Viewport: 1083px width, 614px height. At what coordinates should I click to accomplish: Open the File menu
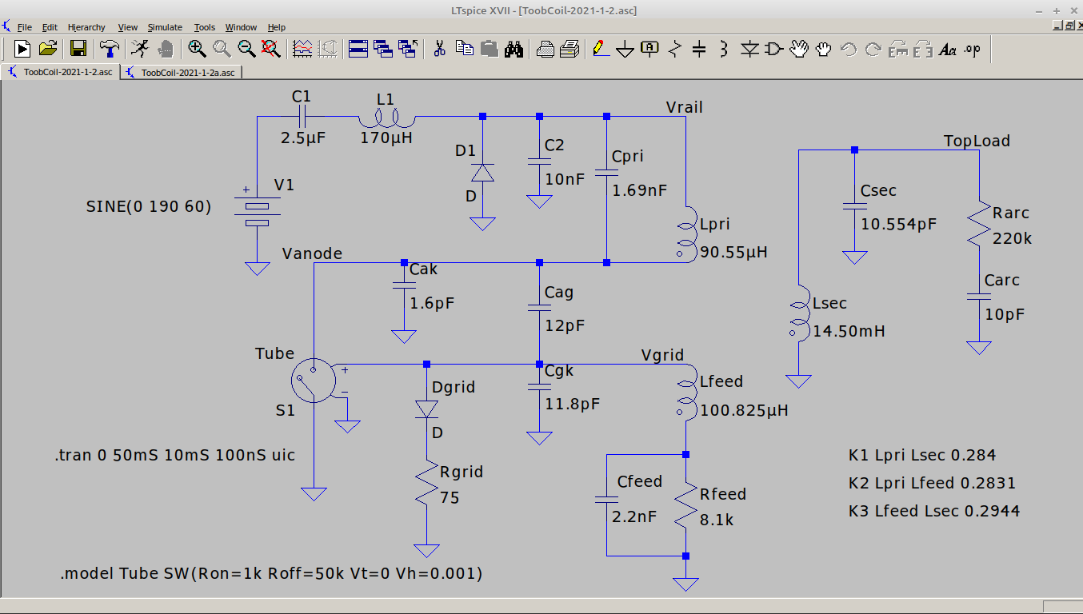(x=25, y=27)
